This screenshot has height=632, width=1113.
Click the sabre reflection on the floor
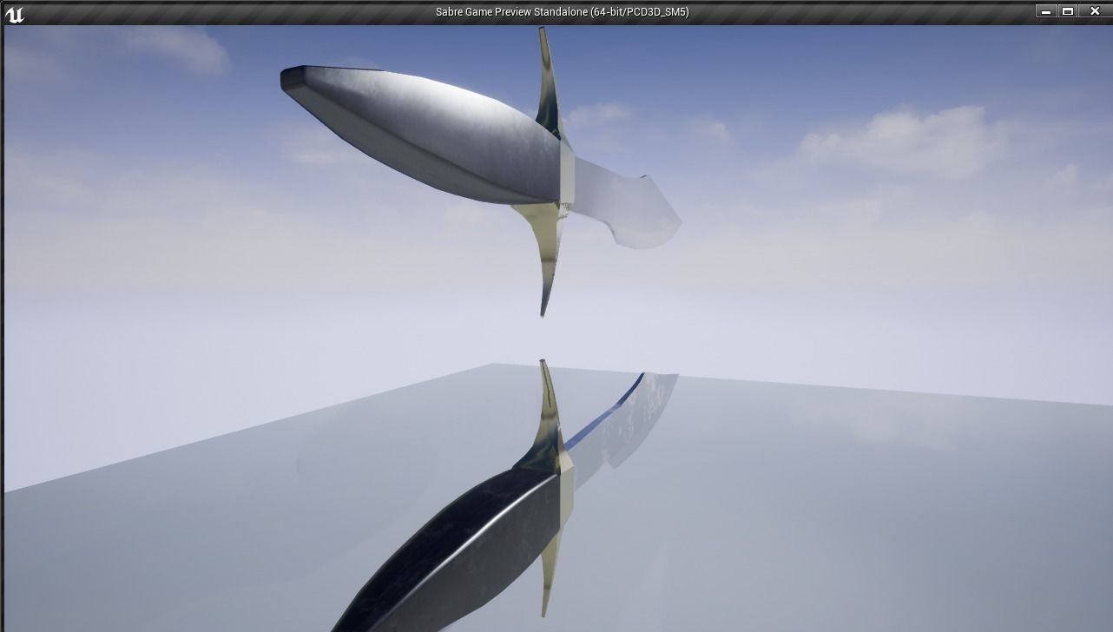coord(504,497)
